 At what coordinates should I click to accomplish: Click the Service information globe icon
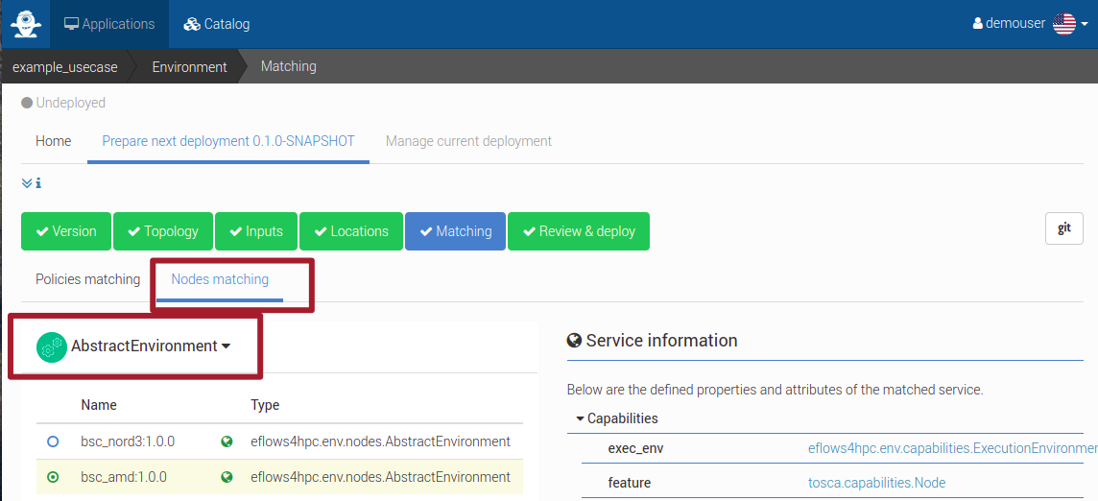click(574, 342)
